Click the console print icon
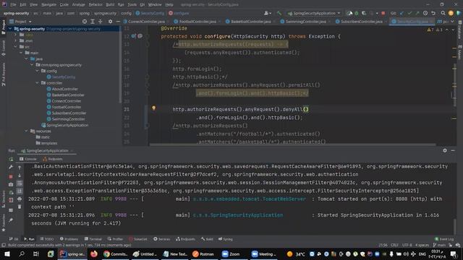 20,199
